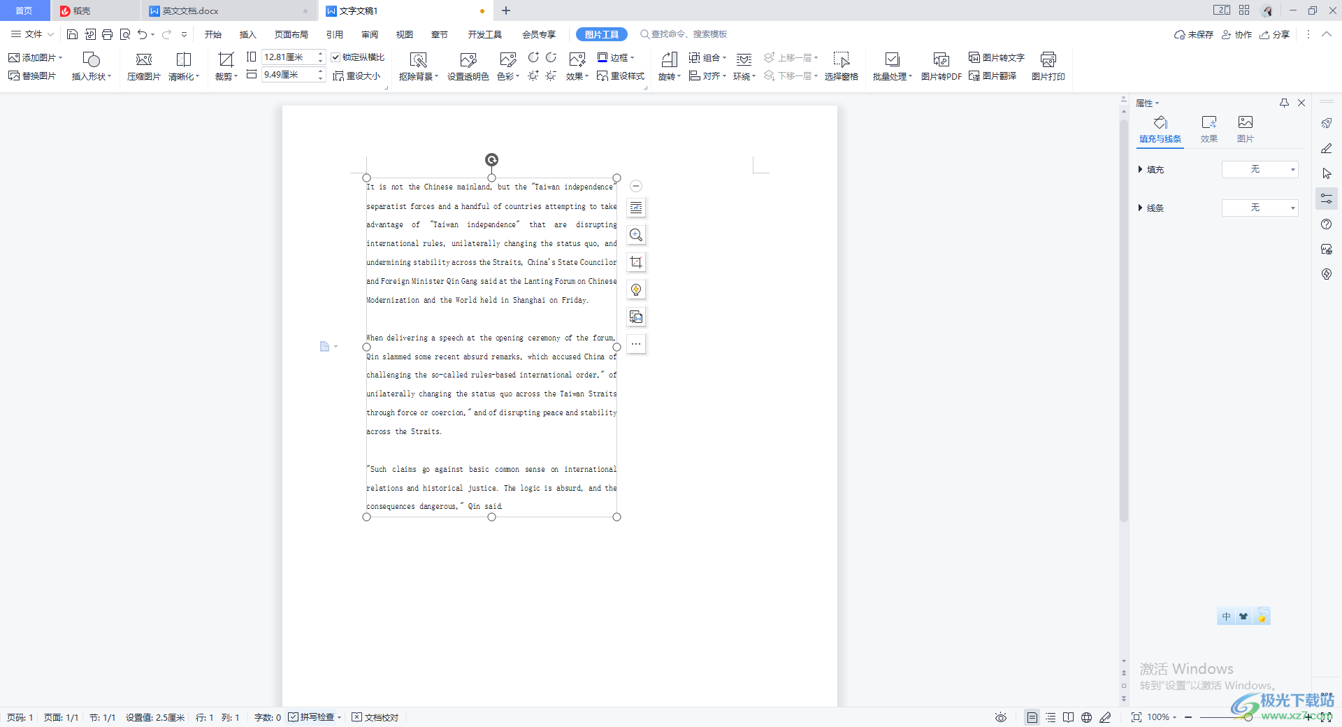Open the 审阅 (Review) ribbon tab

pos(370,34)
